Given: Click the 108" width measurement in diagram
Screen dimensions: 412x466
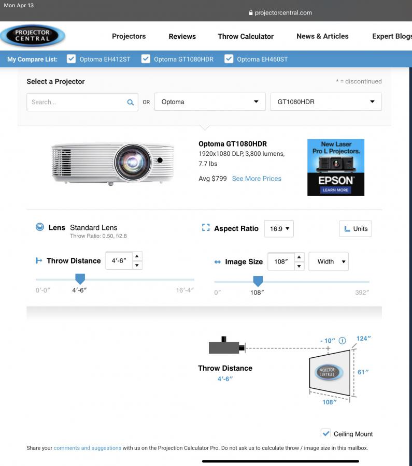Looking at the screenshot, I should (x=330, y=402).
